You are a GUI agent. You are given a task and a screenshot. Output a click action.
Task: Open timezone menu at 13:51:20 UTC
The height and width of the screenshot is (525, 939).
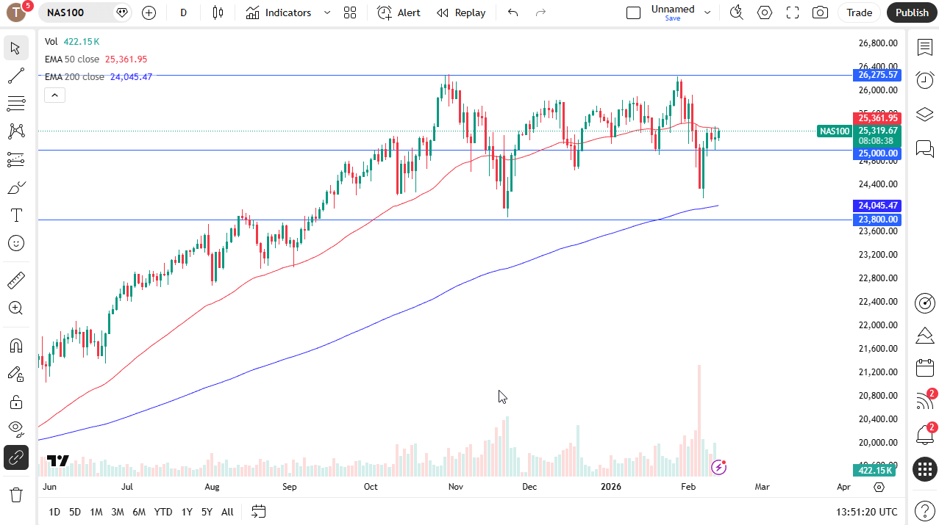(866, 512)
